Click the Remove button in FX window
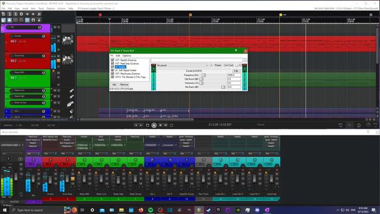The height and width of the screenshot is (214, 380). click(124, 84)
